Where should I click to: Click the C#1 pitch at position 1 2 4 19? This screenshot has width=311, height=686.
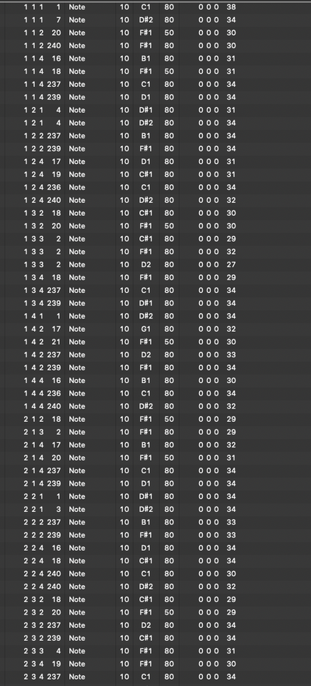click(145, 174)
